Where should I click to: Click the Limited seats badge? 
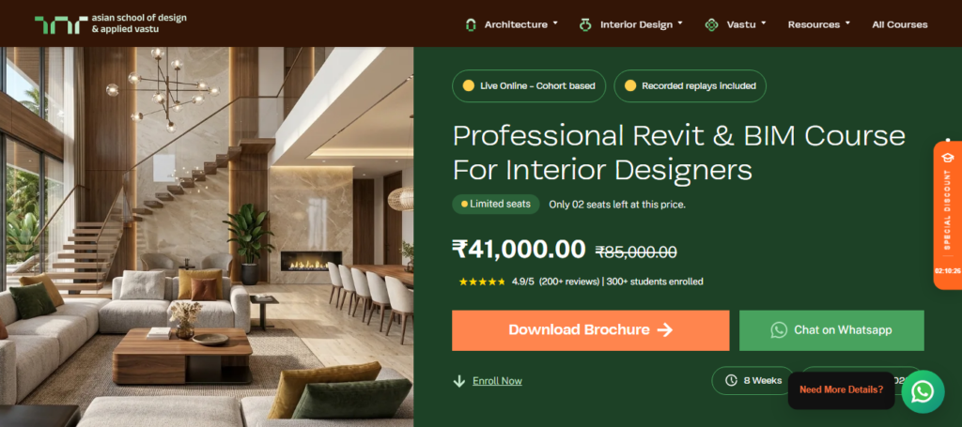coord(496,204)
